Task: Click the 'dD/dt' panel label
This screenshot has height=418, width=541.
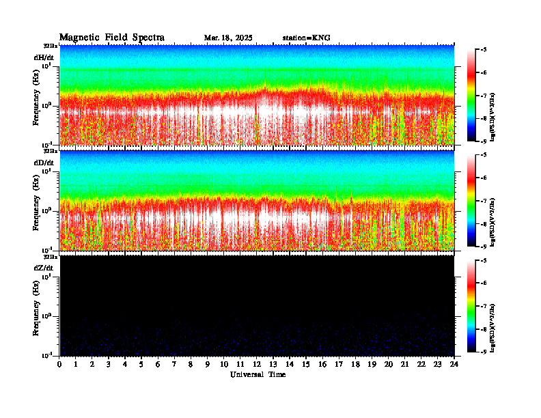Action: tap(44, 163)
